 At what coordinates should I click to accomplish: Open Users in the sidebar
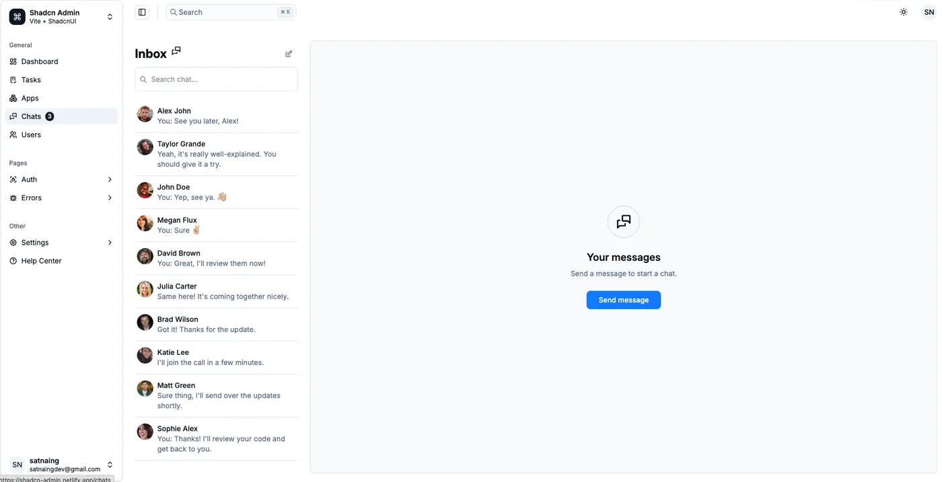pyautogui.click(x=61, y=134)
